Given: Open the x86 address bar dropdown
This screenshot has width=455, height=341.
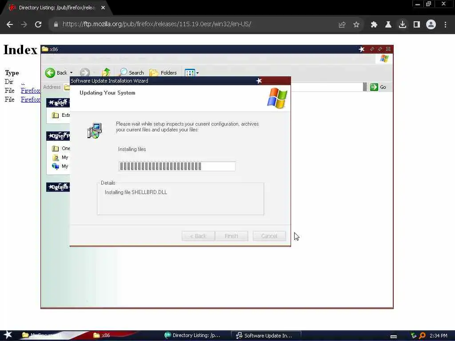Looking at the screenshot, I should pos(365,87).
